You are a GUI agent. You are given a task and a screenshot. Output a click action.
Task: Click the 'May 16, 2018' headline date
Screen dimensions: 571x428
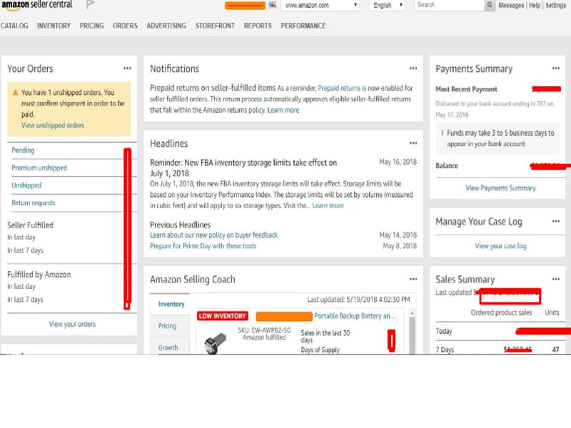pos(398,162)
